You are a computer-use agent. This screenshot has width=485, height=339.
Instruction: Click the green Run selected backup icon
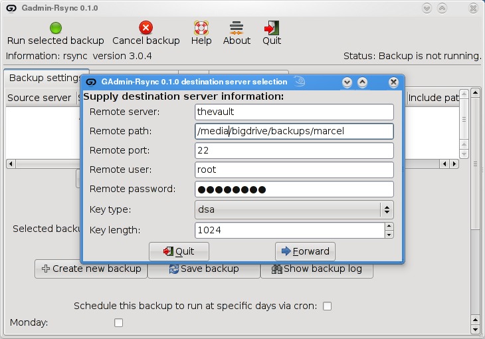(x=56, y=28)
